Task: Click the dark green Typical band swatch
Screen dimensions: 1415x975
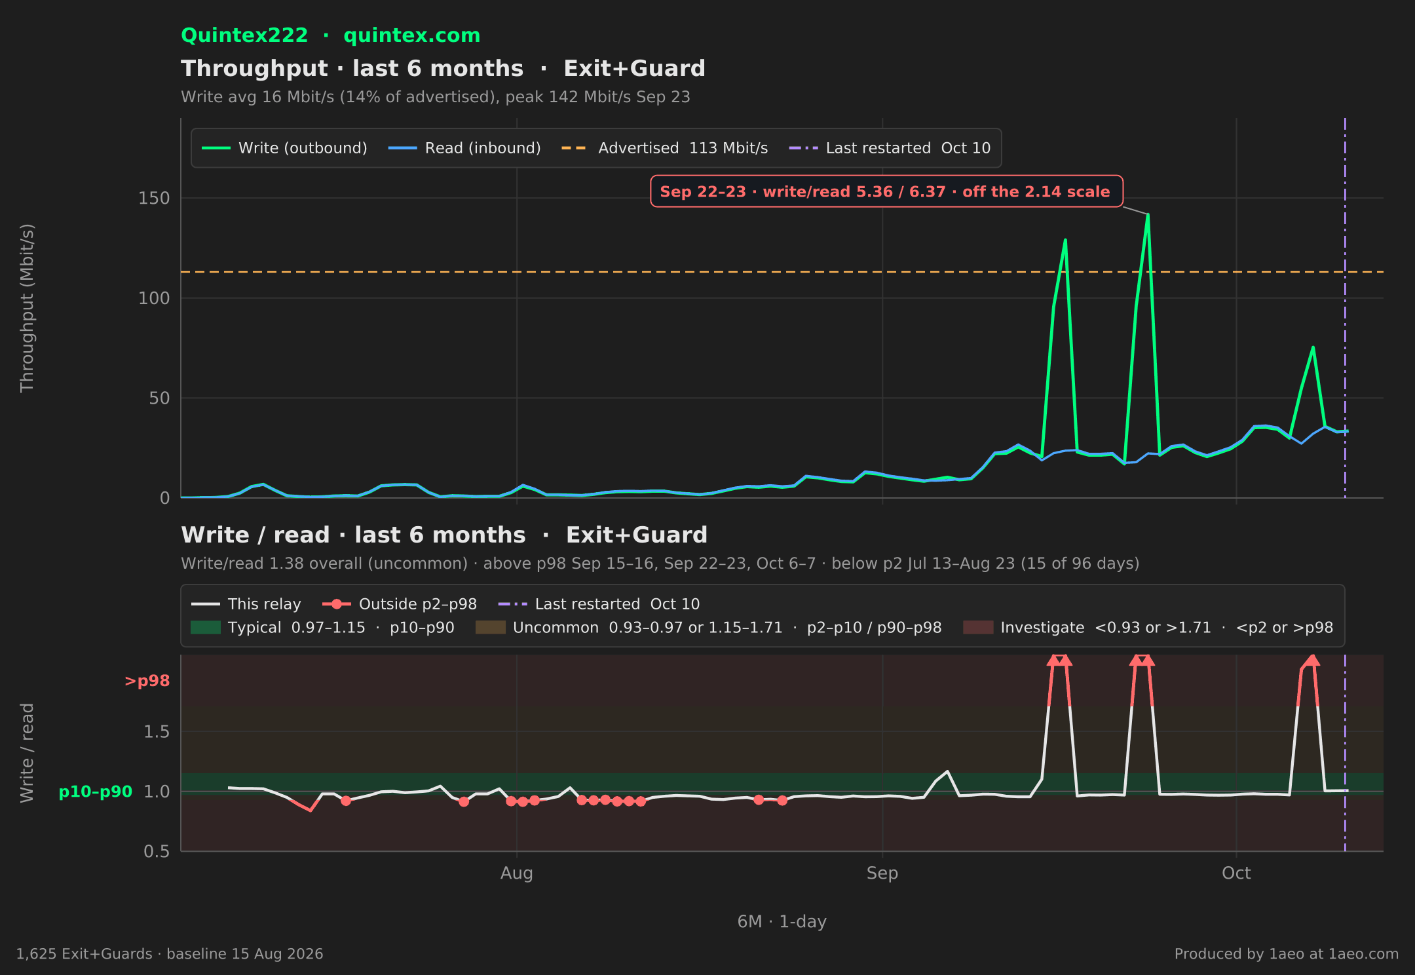Action: [205, 628]
